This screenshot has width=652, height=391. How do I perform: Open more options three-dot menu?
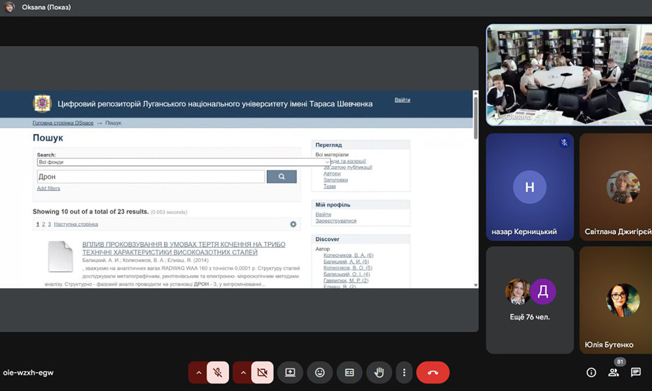(x=404, y=372)
